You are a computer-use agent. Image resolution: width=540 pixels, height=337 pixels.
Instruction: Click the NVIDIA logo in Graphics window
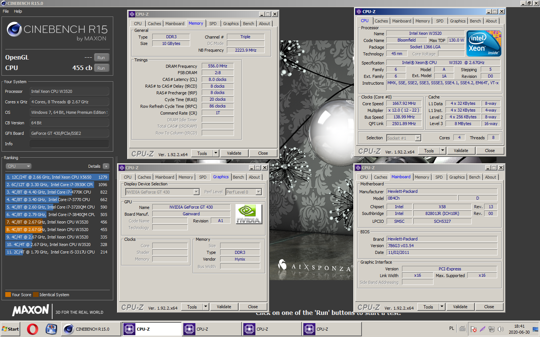(x=249, y=214)
